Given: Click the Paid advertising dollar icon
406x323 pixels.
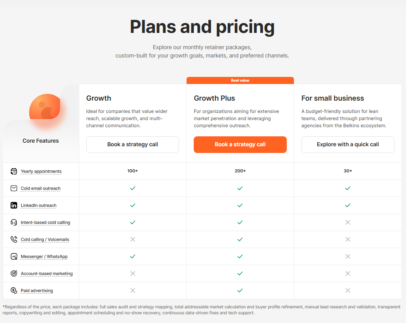Looking at the screenshot, I should [x=14, y=291].
